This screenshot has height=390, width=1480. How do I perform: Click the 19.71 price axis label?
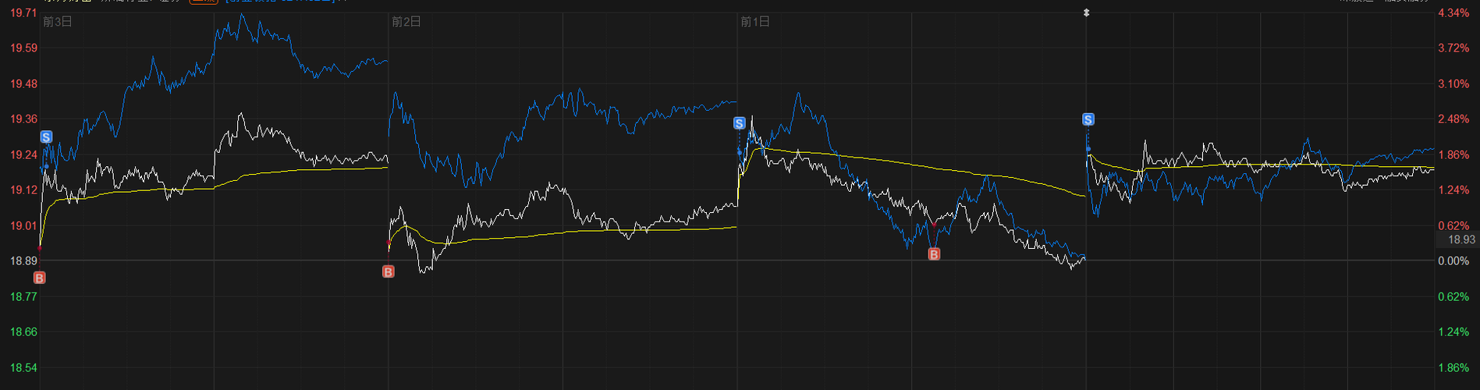click(x=23, y=12)
